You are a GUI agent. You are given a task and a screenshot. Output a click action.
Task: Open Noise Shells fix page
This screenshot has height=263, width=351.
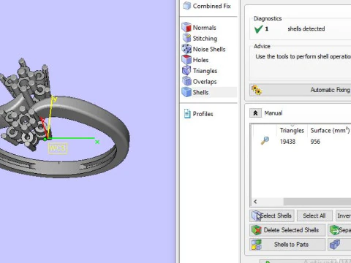pyautogui.click(x=203, y=49)
